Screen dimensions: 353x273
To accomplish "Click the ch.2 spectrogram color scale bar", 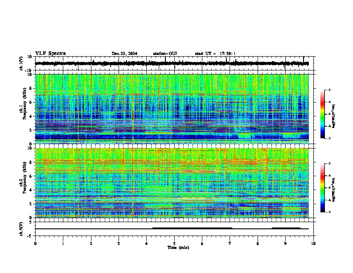I will pos(323,188).
